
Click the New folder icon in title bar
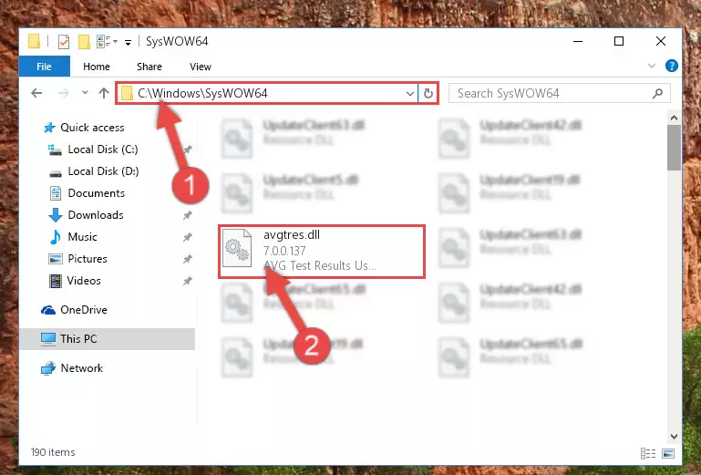pos(84,42)
